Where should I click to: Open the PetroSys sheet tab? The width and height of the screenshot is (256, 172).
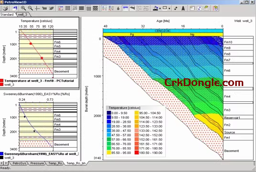[19, 163]
